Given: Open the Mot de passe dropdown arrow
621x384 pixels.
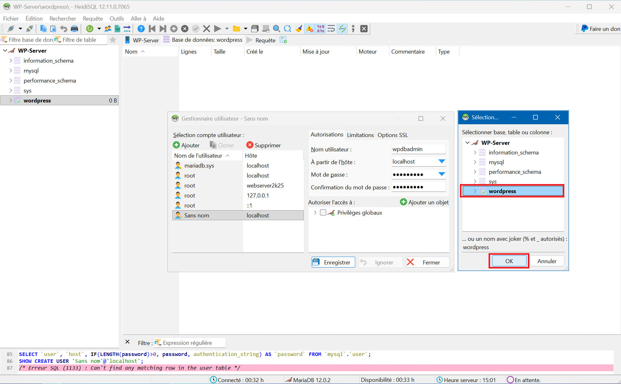Looking at the screenshot, I should tap(442, 174).
